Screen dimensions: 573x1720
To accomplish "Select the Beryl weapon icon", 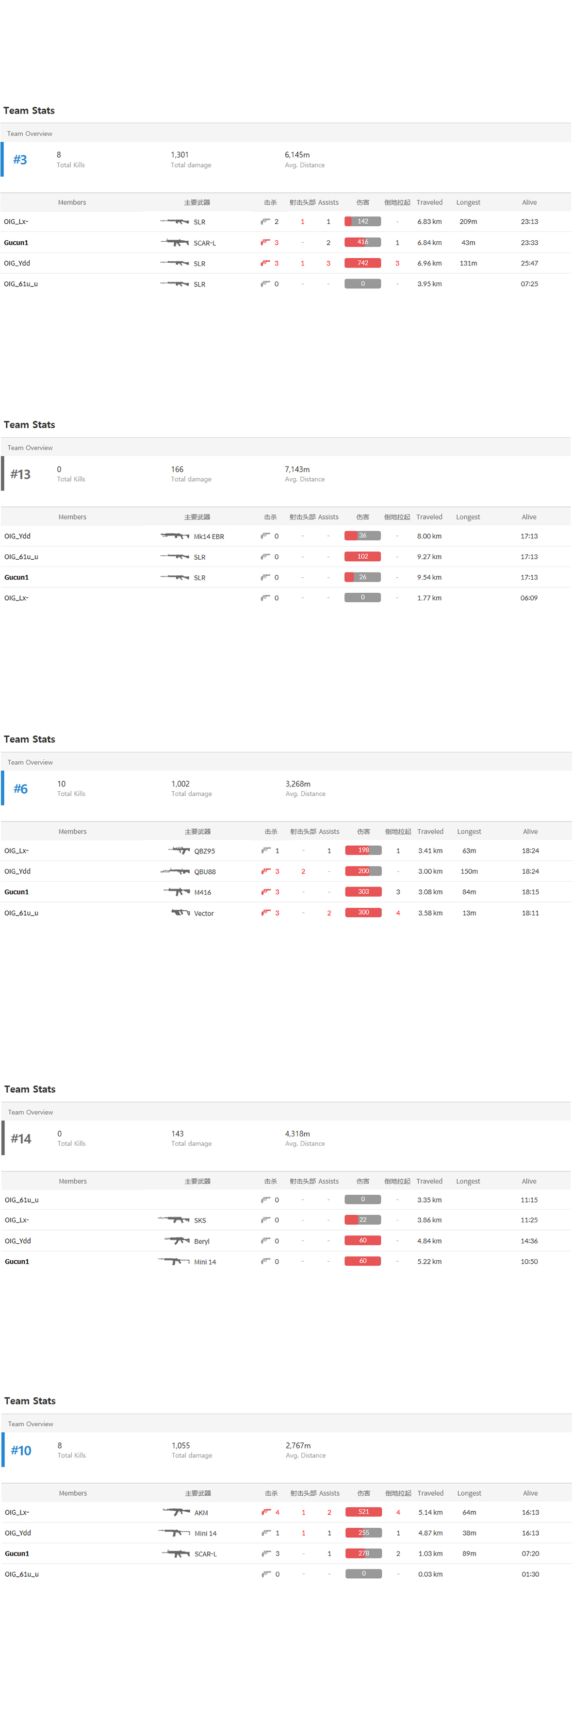I will [x=178, y=1240].
